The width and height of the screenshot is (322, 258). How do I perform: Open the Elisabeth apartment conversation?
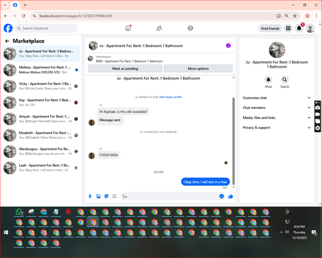point(41,135)
